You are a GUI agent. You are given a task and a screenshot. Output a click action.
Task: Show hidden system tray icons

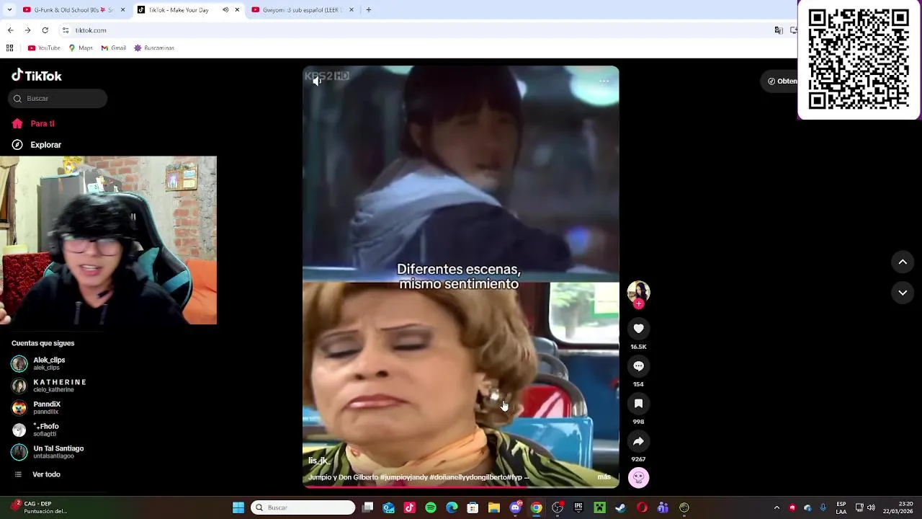[x=776, y=507]
